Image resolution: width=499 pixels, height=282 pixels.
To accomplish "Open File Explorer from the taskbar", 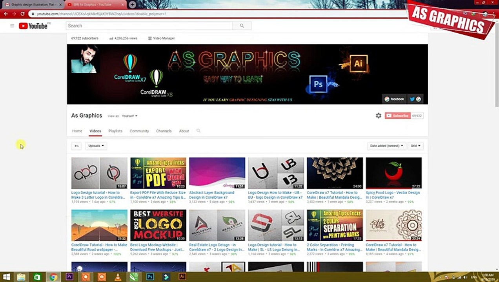I will click(x=21, y=277).
